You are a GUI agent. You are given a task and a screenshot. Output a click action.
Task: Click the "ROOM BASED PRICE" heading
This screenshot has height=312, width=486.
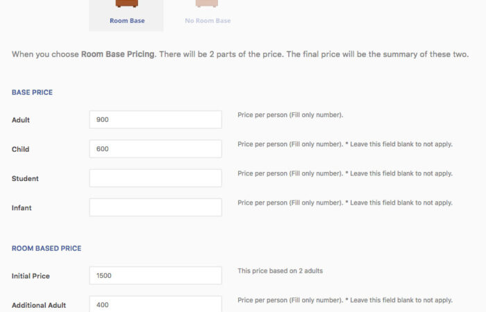click(x=47, y=248)
